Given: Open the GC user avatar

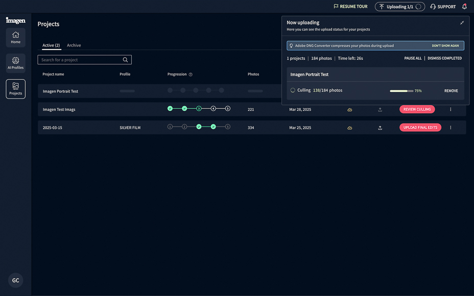Looking at the screenshot, I should 15,280.
